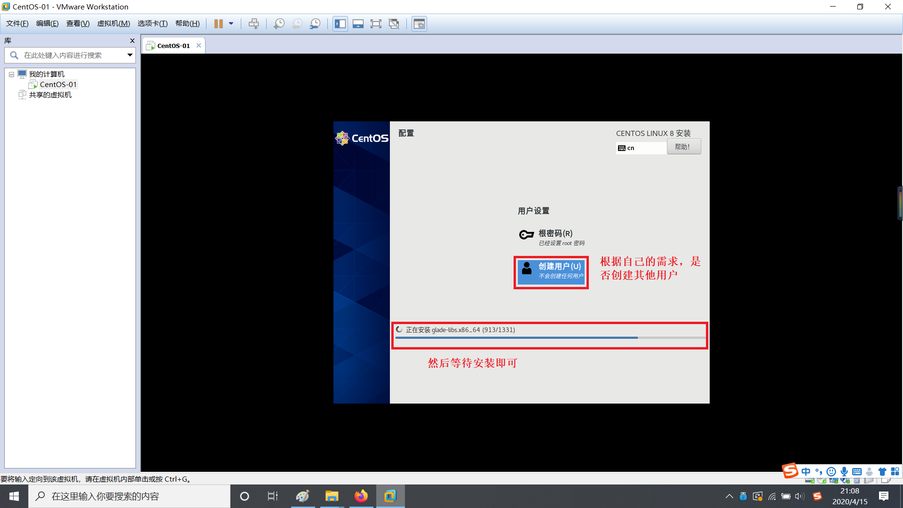
Task: Open the 虚拟机(M) menu
Action: (113, 24)
